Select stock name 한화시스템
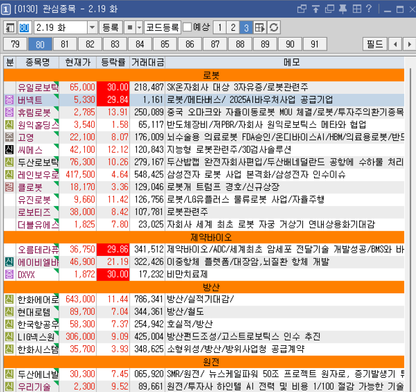The width and height of the screenshot is (416, 392). (38, 349)
